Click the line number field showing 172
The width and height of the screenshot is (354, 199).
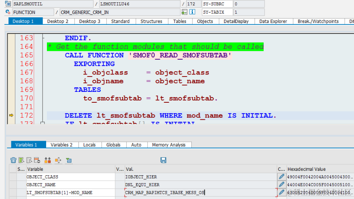[x=193, y=4]
